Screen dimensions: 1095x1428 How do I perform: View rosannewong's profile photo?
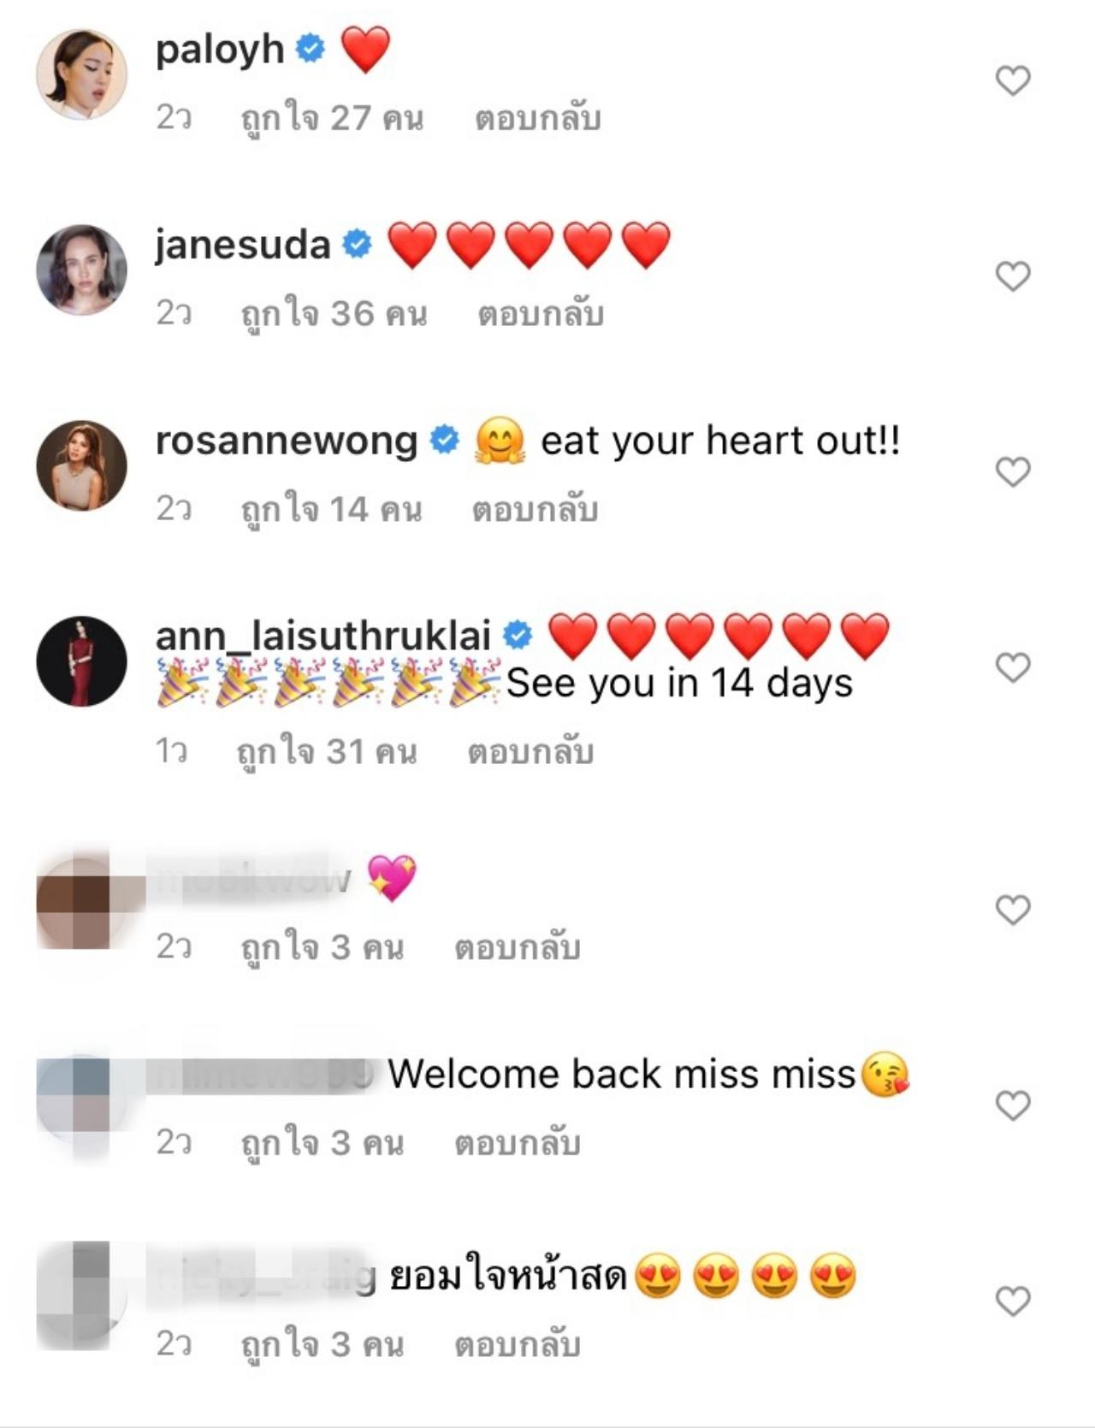[x=81, y=465]
